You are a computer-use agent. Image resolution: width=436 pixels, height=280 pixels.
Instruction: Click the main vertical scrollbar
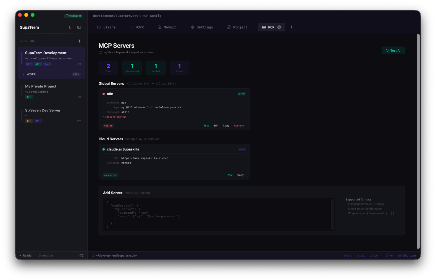click(x=418, y=141)
